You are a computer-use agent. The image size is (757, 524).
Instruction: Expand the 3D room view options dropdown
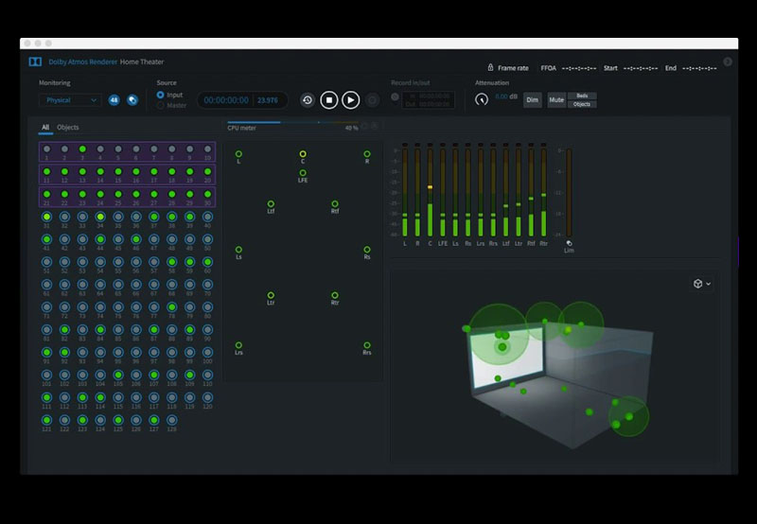[x=701, y=284]
